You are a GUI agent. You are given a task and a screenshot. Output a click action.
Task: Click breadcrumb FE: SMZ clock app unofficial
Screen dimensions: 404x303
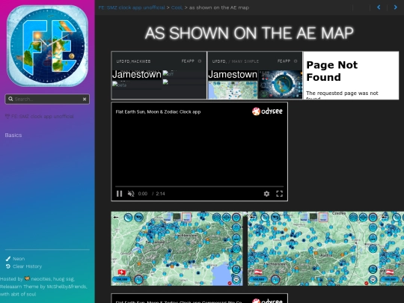point(132,7)
